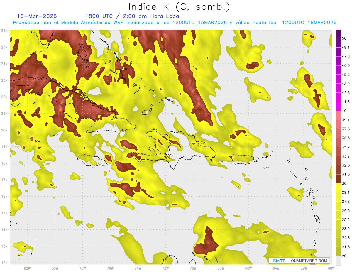Image resolution: width=352 pixels, height=272 pixels.
Task: Click the colorbar value '50'
Action: 344,38
